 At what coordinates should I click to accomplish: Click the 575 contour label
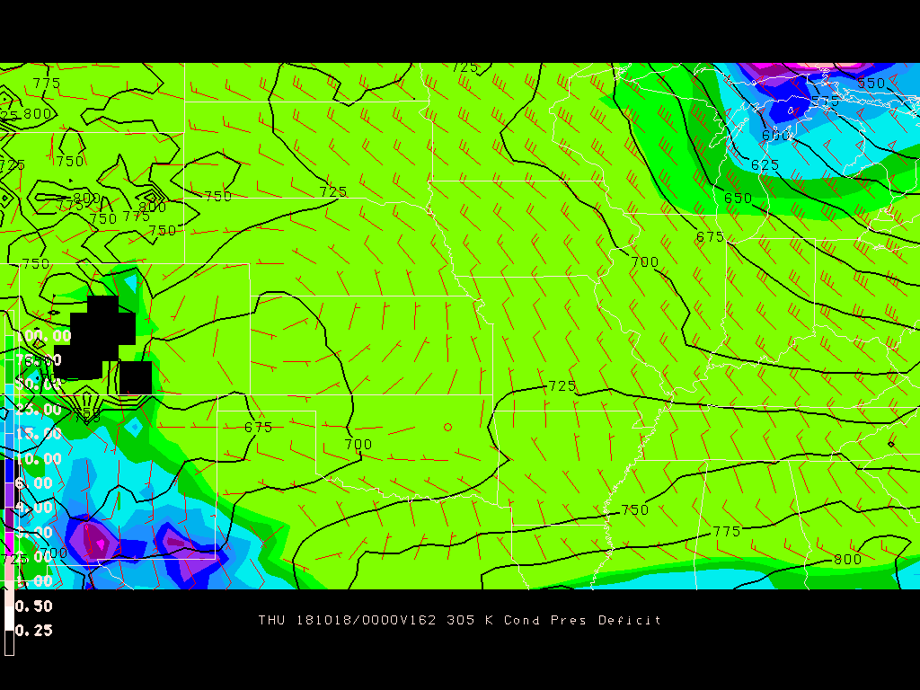tap(825, 102)
